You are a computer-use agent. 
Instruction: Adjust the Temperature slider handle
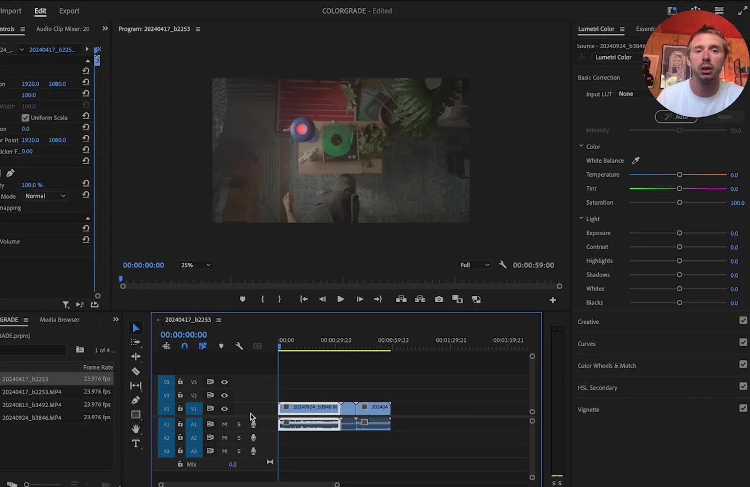click(679, 175)
